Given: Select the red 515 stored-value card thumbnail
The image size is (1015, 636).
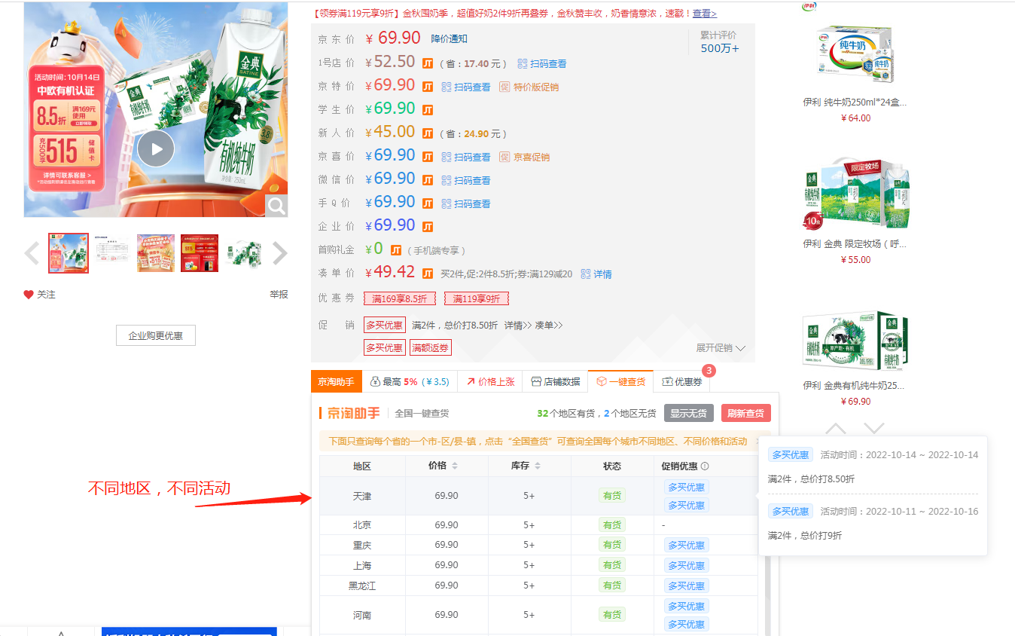Looking at the screenshot, I should [200, 253].
